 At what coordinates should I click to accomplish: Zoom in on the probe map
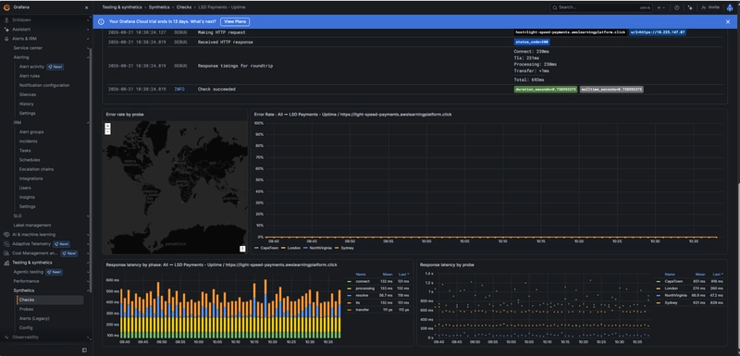107,126
